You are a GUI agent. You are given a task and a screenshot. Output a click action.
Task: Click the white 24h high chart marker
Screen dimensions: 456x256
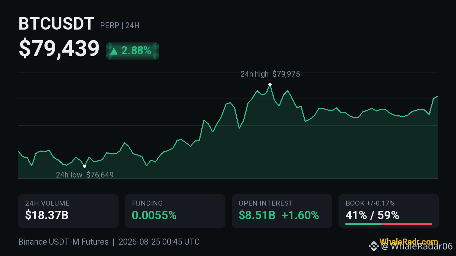(x=270, y=84)
